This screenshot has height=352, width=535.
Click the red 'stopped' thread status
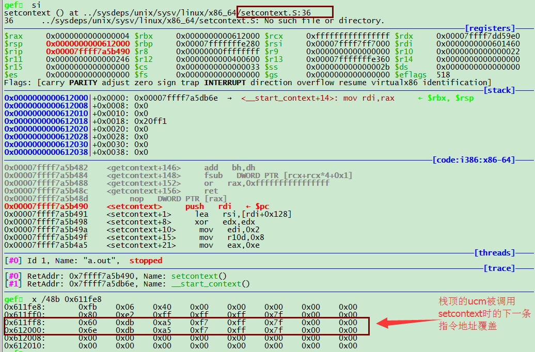pos(146,261)
